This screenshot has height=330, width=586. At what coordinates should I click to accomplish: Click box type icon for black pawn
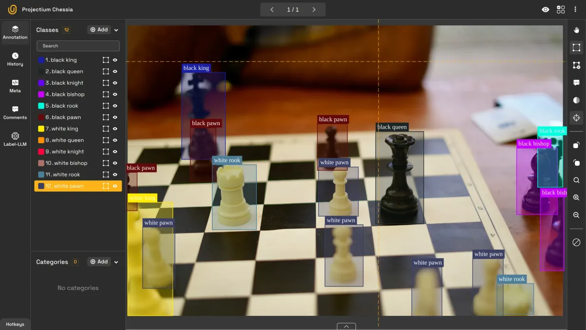(x=105, y=117)
